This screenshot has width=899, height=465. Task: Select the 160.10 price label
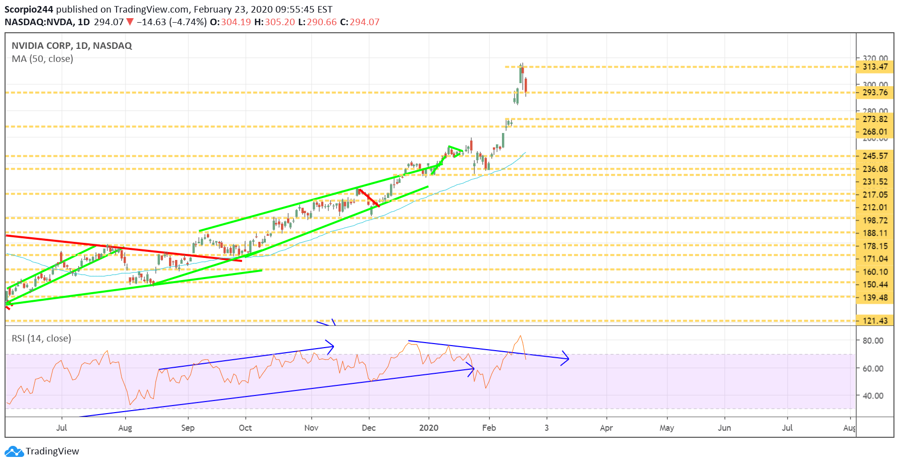[875, 272]
